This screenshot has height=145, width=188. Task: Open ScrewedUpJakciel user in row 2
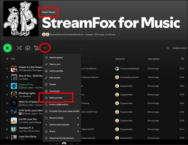tap(129, 77)
